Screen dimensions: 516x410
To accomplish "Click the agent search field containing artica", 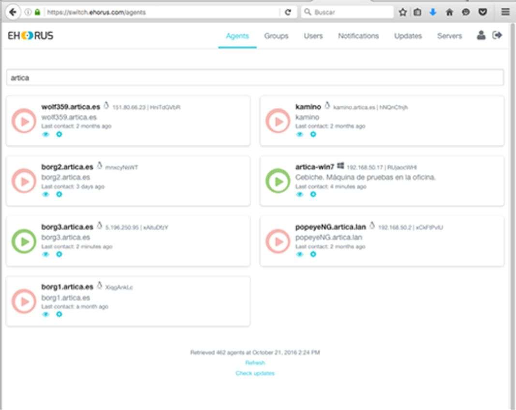I will click(255, 77).
